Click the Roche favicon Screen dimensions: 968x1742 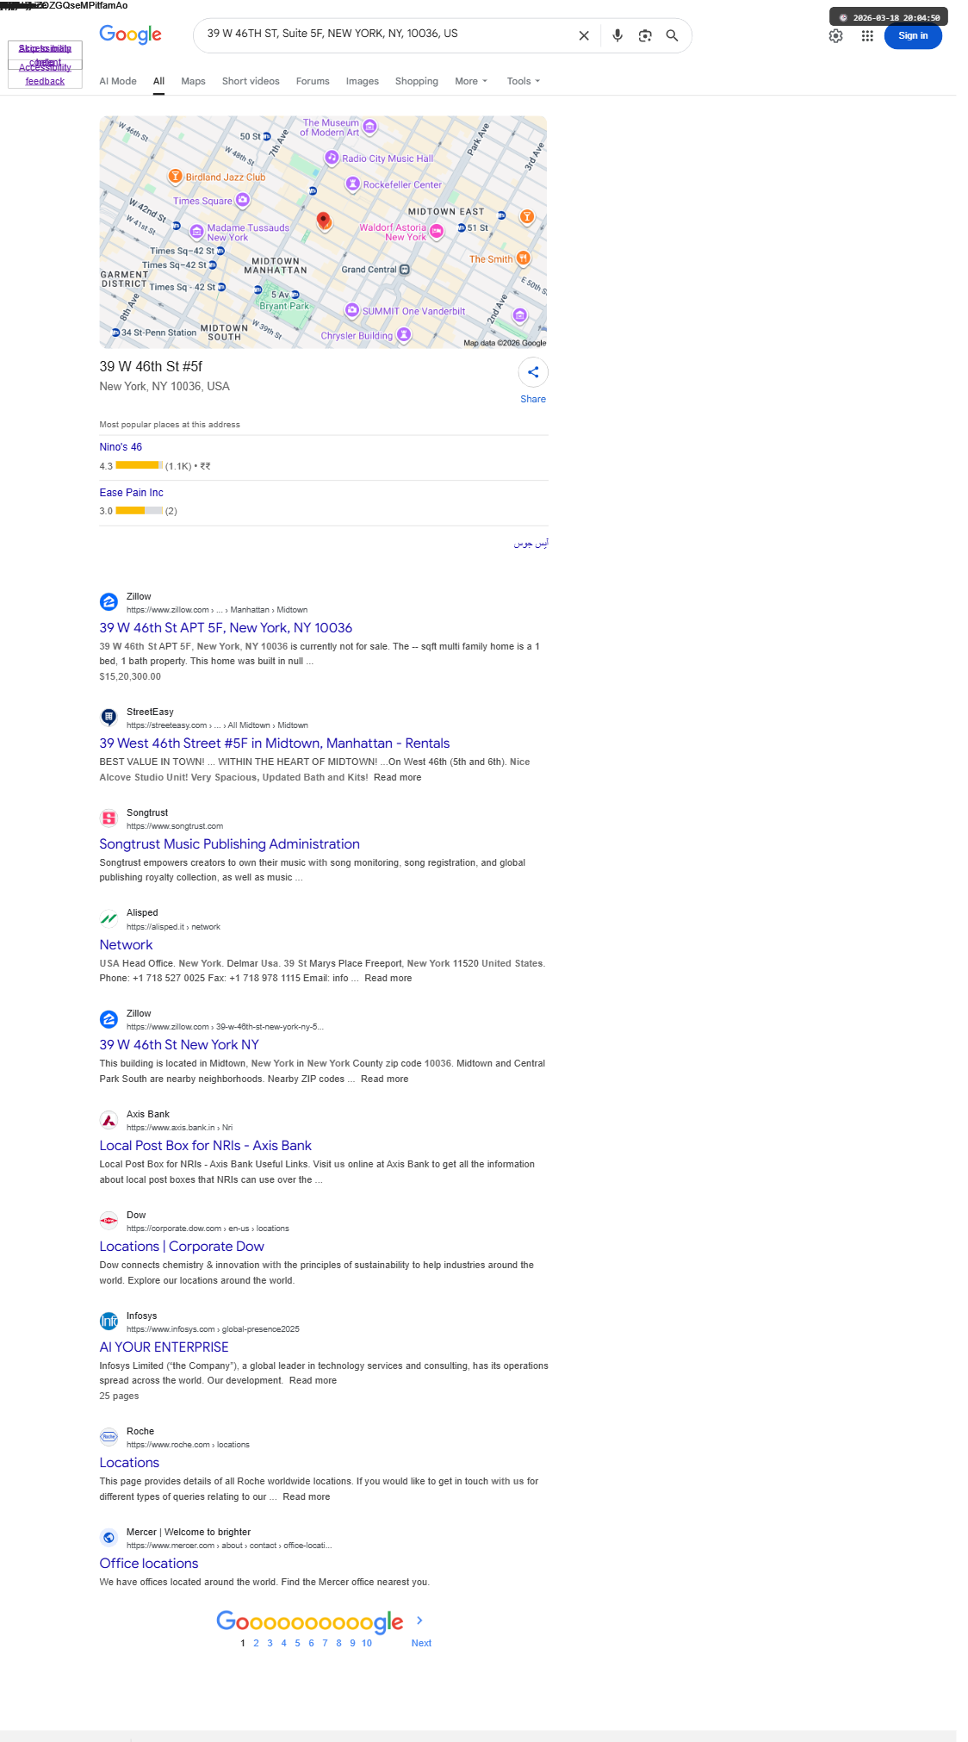109,1437
